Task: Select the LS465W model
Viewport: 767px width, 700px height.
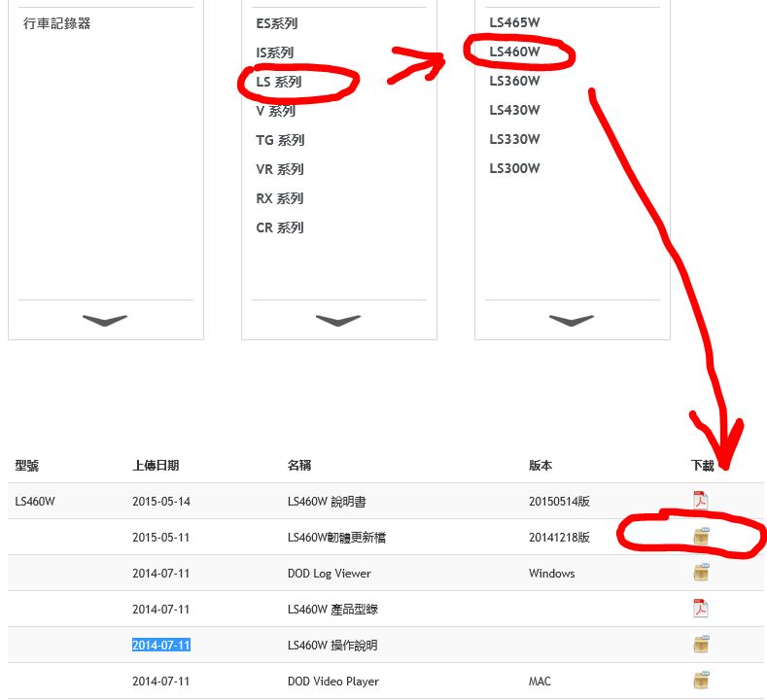Action: [x=514, y=22]
